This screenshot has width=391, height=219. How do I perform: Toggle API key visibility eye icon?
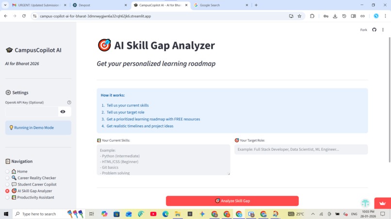[x=63, y=112]
